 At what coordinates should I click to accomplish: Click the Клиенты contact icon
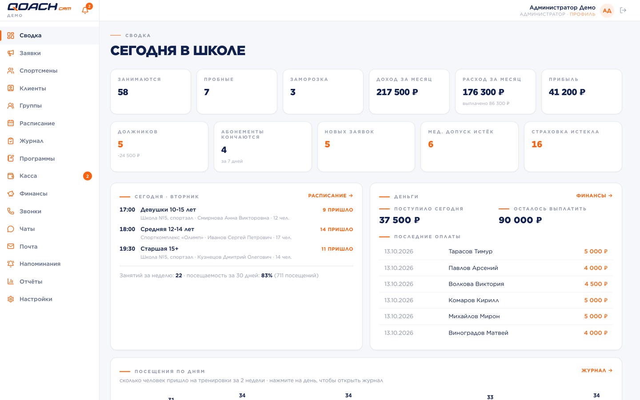coord(11,88)
